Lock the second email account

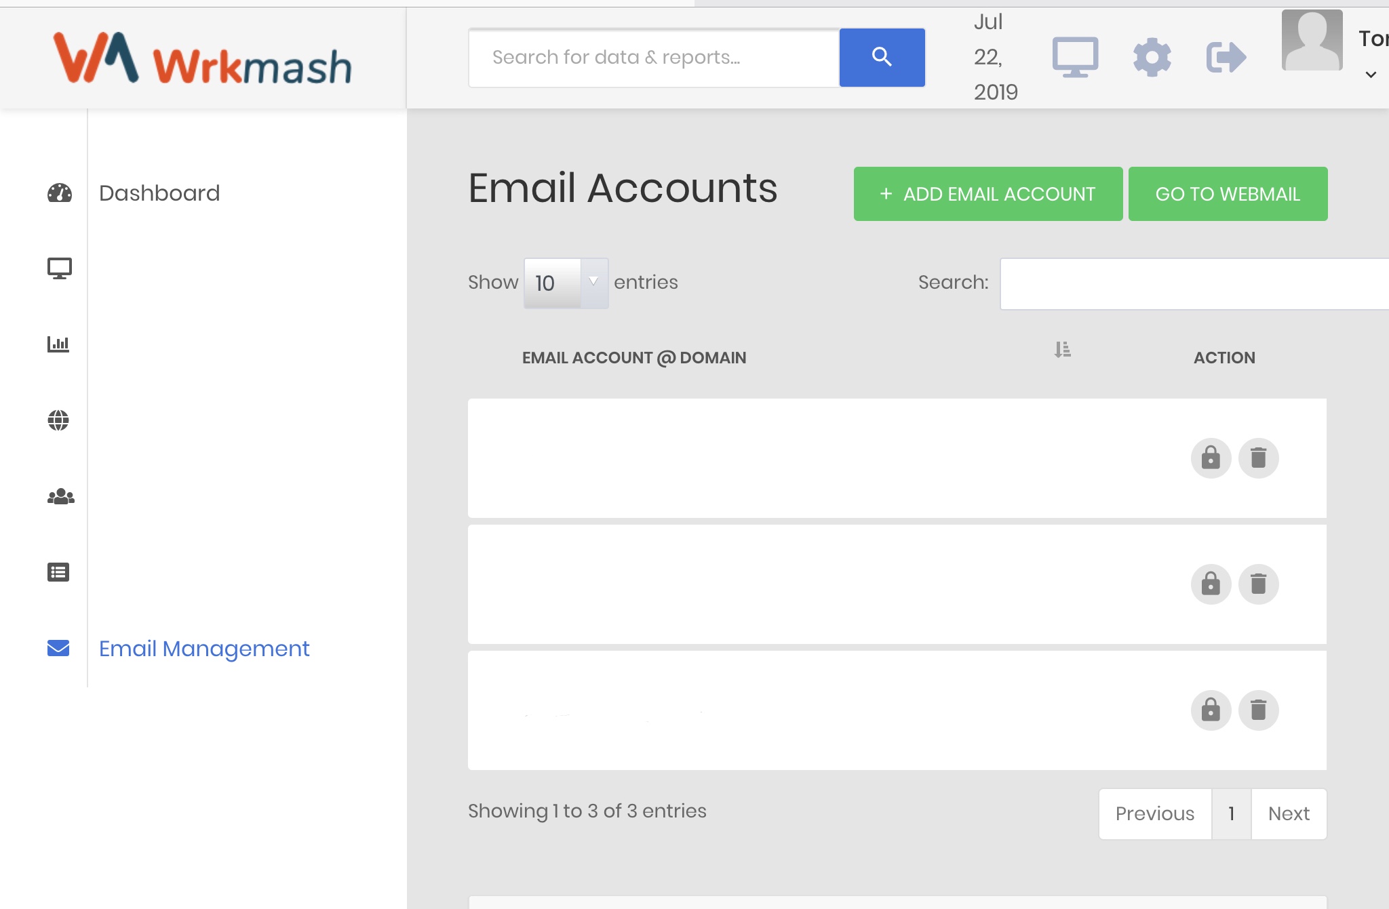[1211, 584]
